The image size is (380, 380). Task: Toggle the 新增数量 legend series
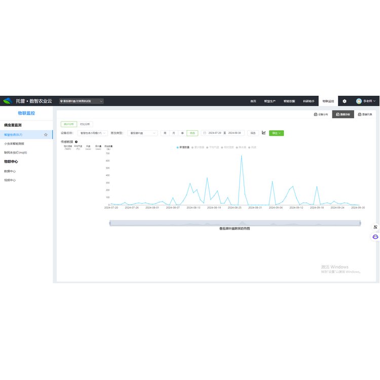click(x=183, y=147)
